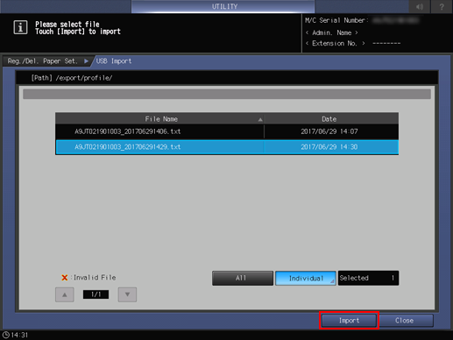
Task: Tap the Invalid File X legend
Action: point(88,278)
